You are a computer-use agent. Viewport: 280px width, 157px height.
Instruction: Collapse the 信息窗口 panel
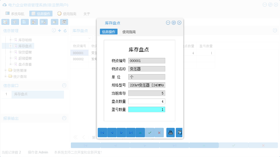click(64, 85)
